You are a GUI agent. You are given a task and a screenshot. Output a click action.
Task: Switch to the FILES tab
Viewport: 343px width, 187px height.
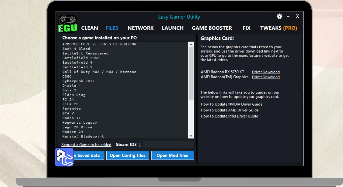(112, 28)
